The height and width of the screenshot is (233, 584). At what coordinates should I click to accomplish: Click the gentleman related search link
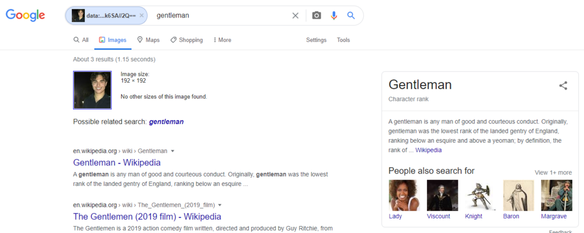click(166, 122)
